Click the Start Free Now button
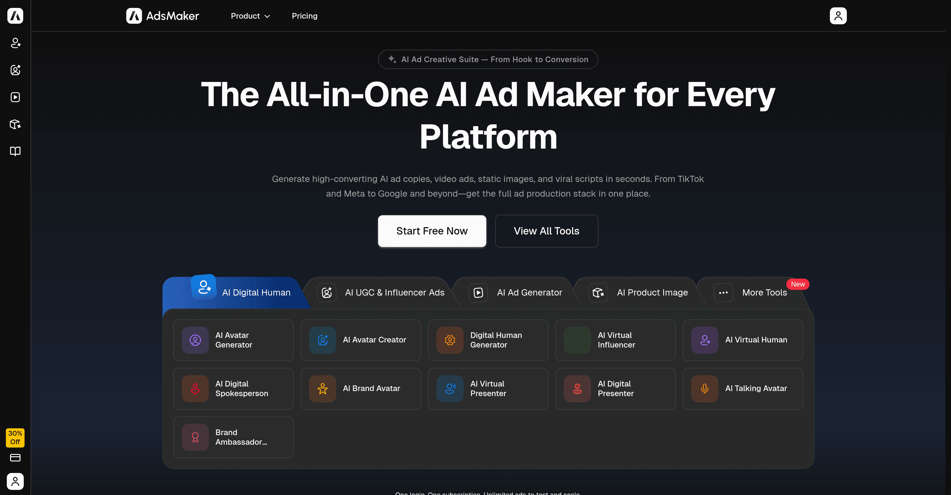Viewport: 951px width, 495px height. [432, 231]
